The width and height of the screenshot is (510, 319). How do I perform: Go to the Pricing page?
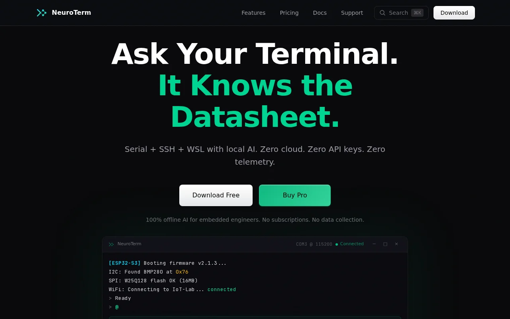click(x=289, y=13)
